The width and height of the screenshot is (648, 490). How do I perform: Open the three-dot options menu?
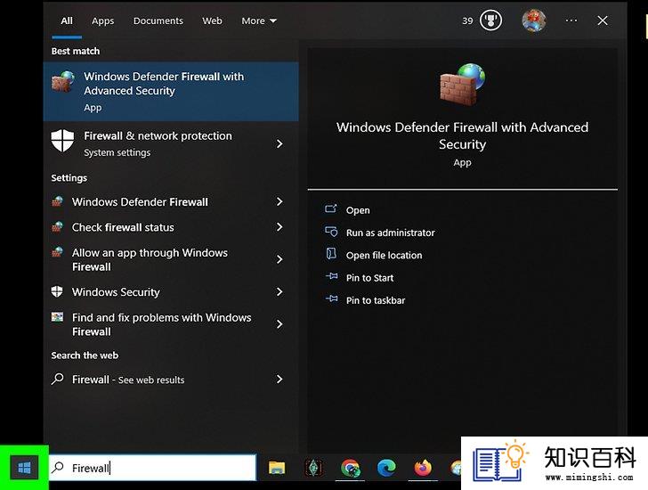click(571, 20)
